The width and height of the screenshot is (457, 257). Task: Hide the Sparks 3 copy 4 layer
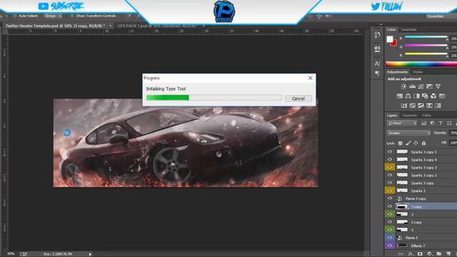pyautogui.click(x=390, y=159)
